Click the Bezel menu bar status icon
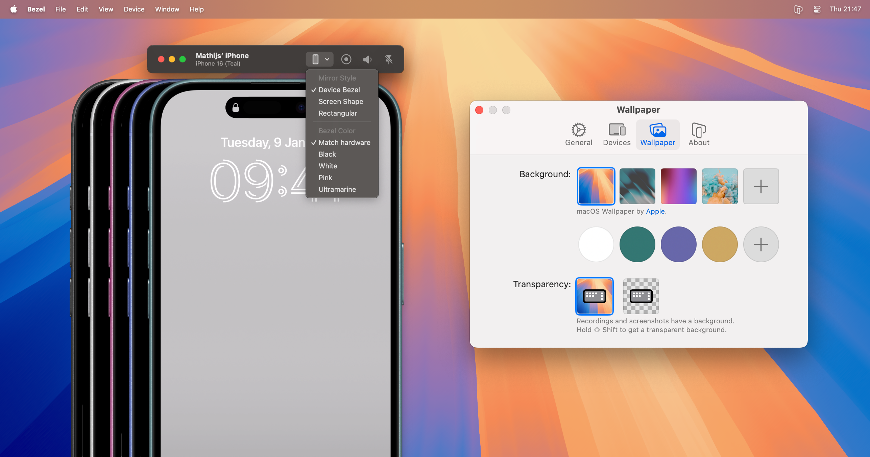This screenshot has width=870, height=457. click(798, 9)
